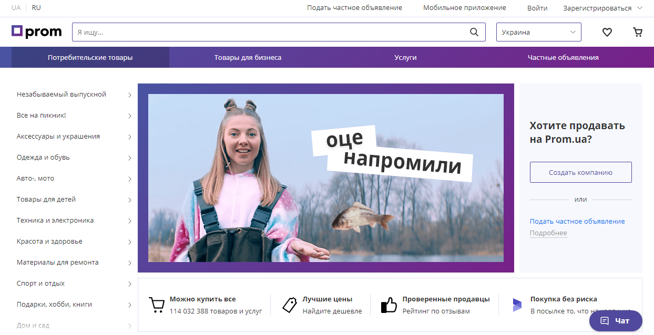The height and width of the screenshot is (335, 654).
Task: Open category 'Материалы для ремонта'
Action: (x=58, y=263)
